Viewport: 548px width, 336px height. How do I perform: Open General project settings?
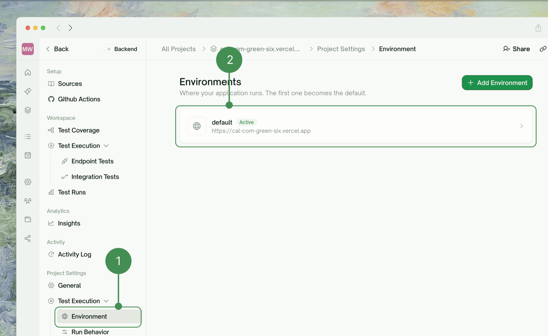pos(70,285)
